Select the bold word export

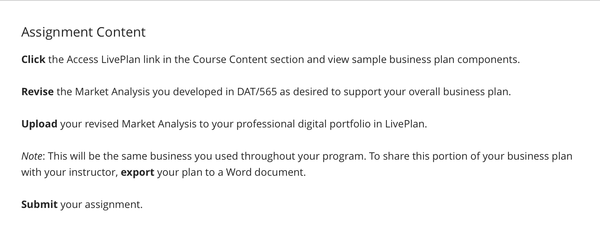(137, 172)
